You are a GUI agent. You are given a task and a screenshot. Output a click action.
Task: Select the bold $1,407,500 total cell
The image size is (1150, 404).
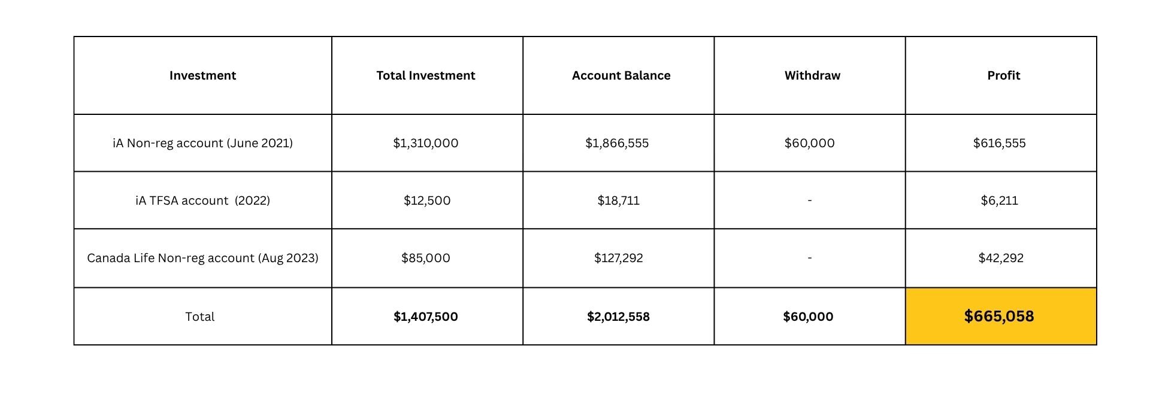pos(426,317)
